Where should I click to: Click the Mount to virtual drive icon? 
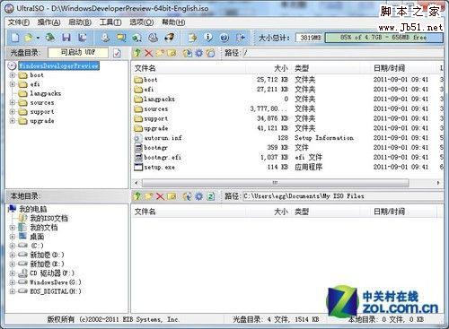click(154, 38)
